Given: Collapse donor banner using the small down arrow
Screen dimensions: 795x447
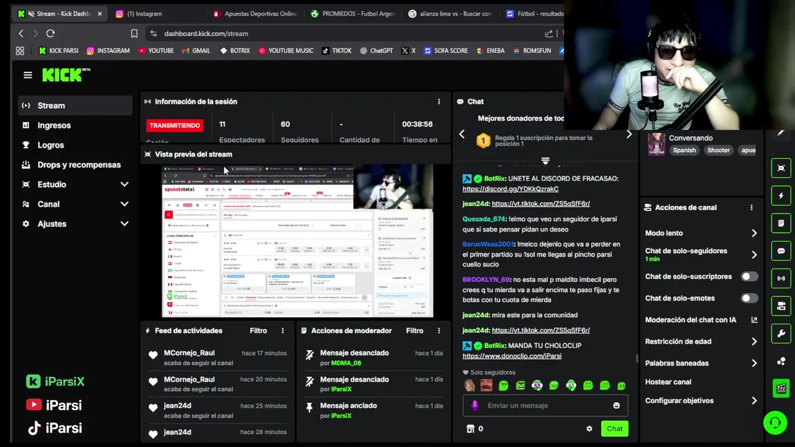Looking at the screenshot, I should (x=545, y=161).
